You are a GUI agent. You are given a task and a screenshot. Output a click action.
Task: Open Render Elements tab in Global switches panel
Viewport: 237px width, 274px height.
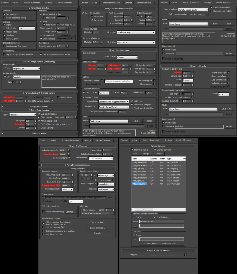(x=64, y=3)
